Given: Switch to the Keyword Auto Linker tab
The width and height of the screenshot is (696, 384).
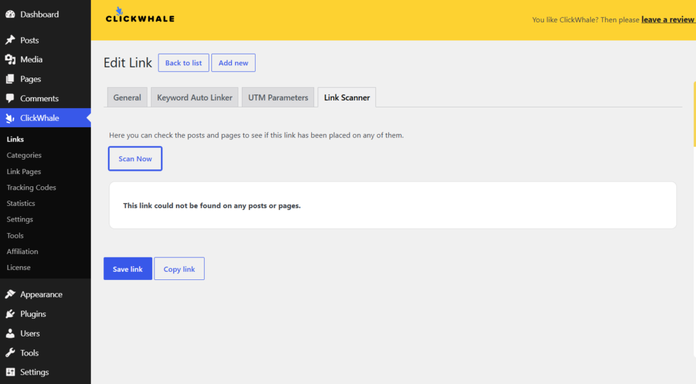Looking at the screenshot, I should coord(194,97).
